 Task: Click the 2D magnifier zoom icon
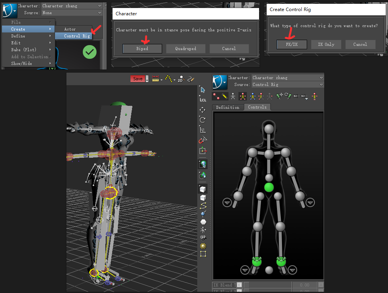[x=180, y=79]
